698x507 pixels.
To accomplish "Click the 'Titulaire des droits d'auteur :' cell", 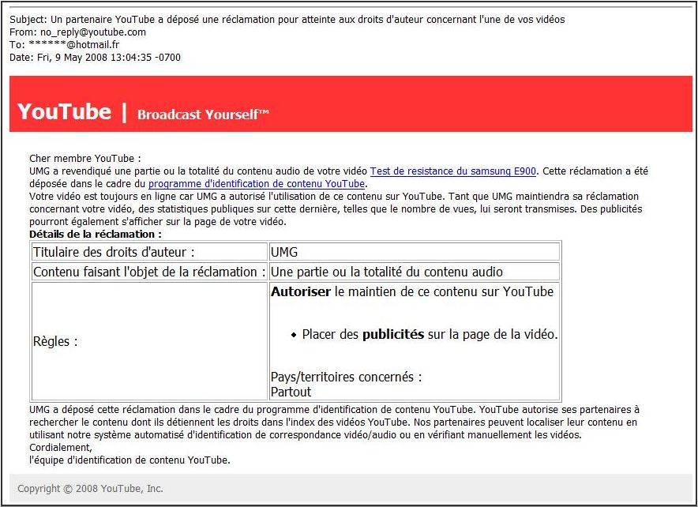I will pyautogui.click(x=149, y=252).
